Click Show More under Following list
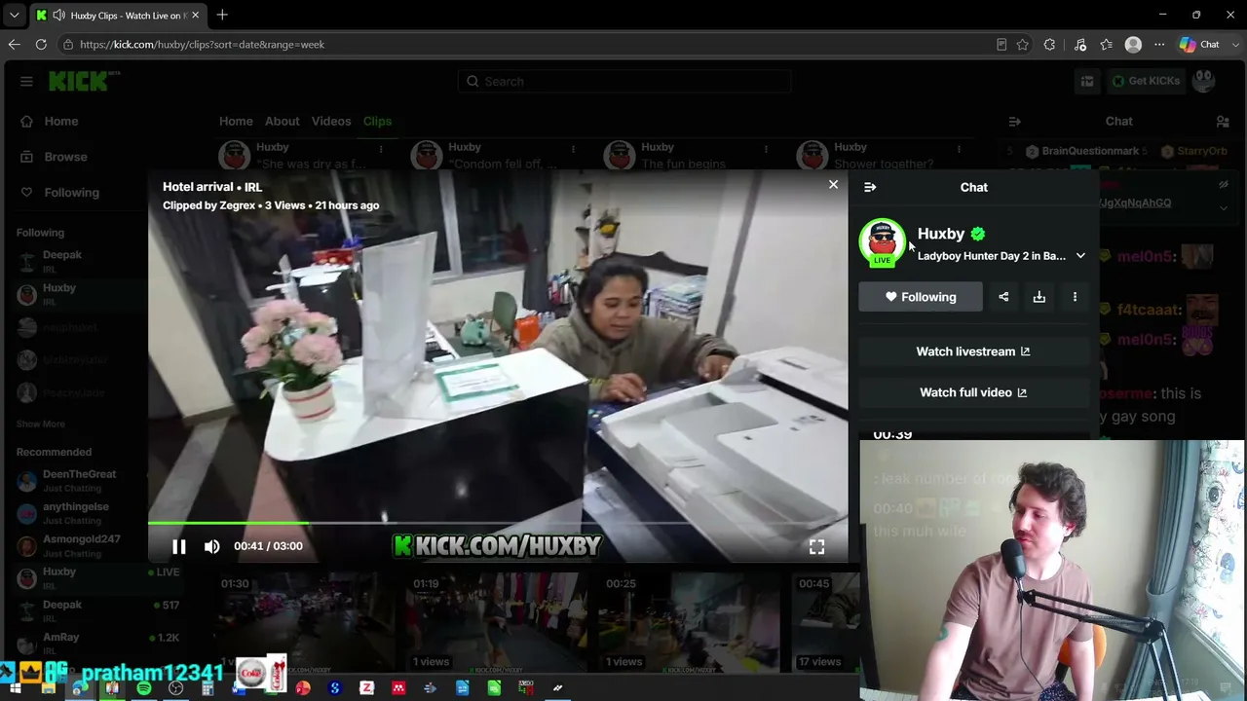The image size is (1247, 701). click(x=41, y=424)
